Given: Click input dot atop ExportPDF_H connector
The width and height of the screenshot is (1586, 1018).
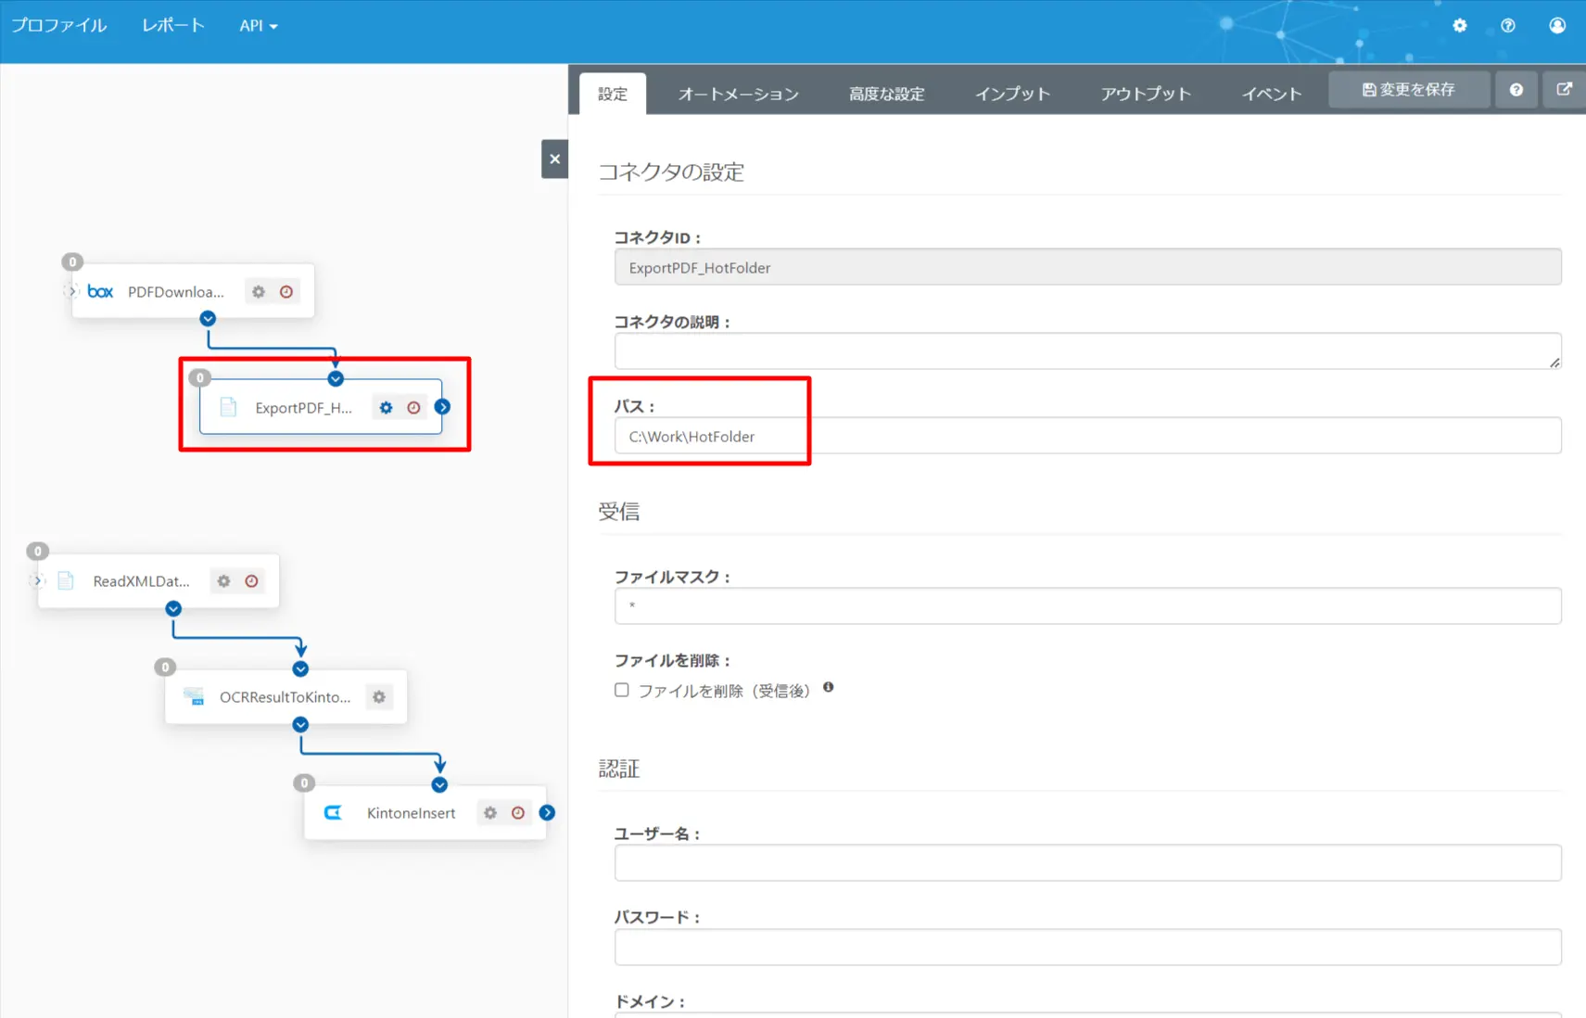Looking at the screenshot, I should pyautogui.click(x=336, y=378).
